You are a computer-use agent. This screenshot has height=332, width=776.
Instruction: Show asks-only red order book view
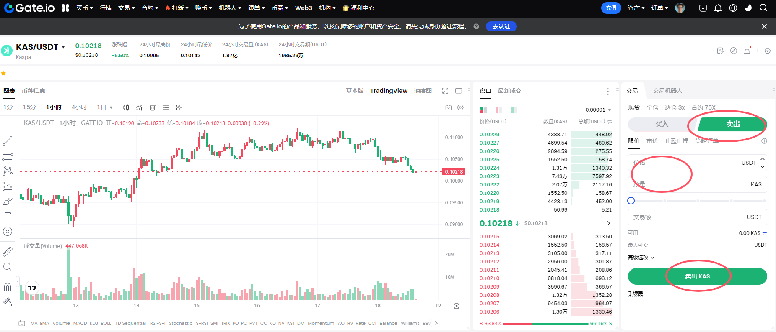coord(499,110)
